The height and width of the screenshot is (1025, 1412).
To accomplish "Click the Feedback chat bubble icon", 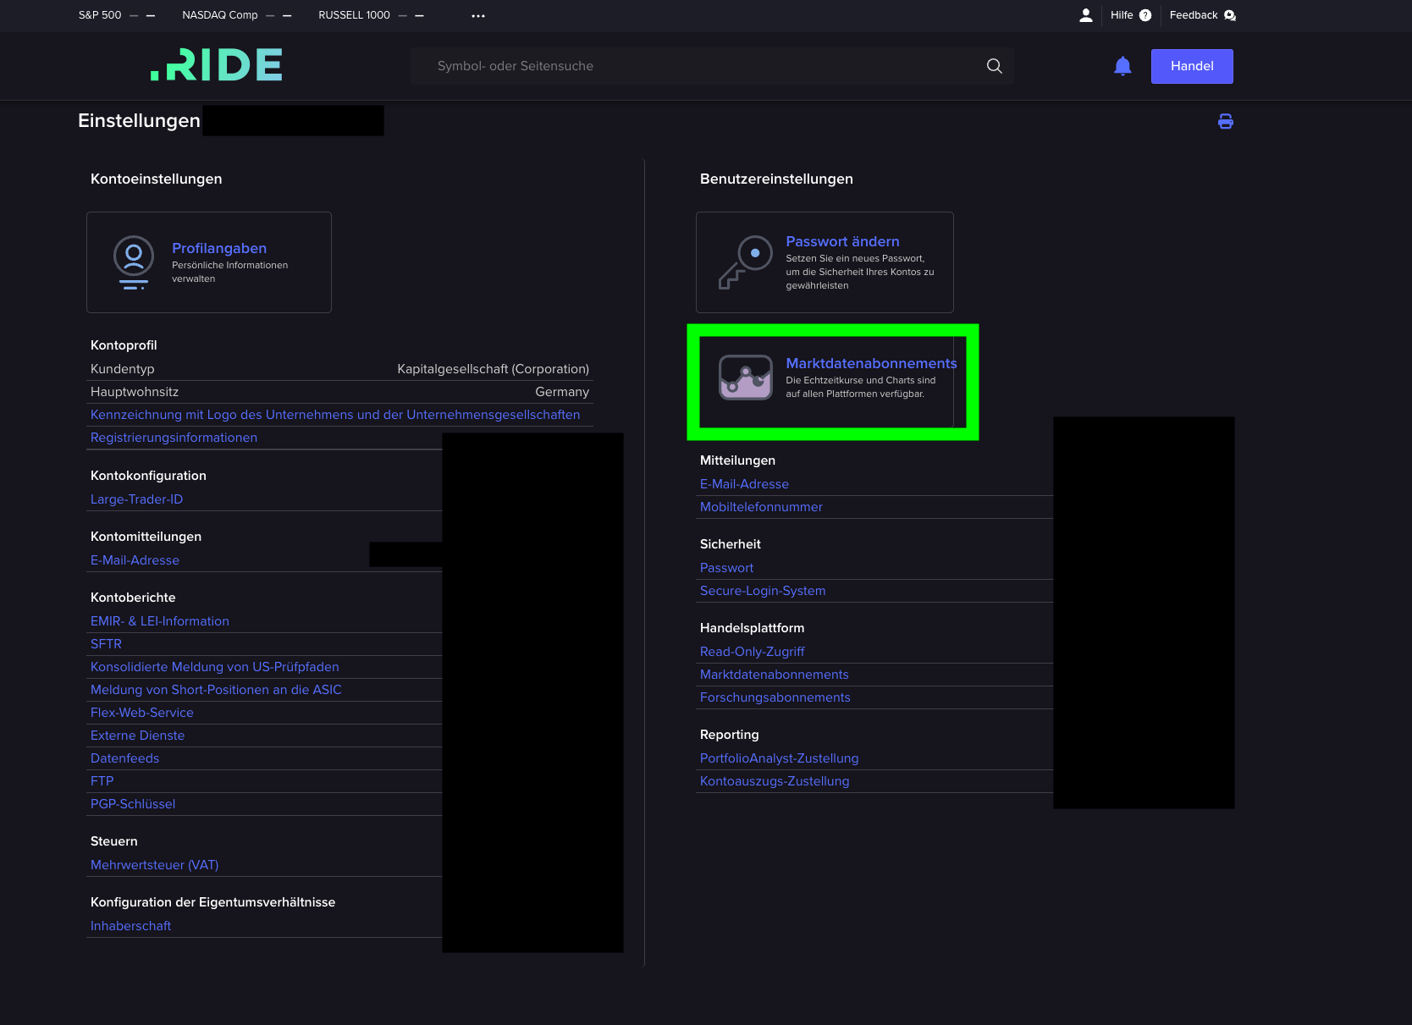I will 1229,15.
